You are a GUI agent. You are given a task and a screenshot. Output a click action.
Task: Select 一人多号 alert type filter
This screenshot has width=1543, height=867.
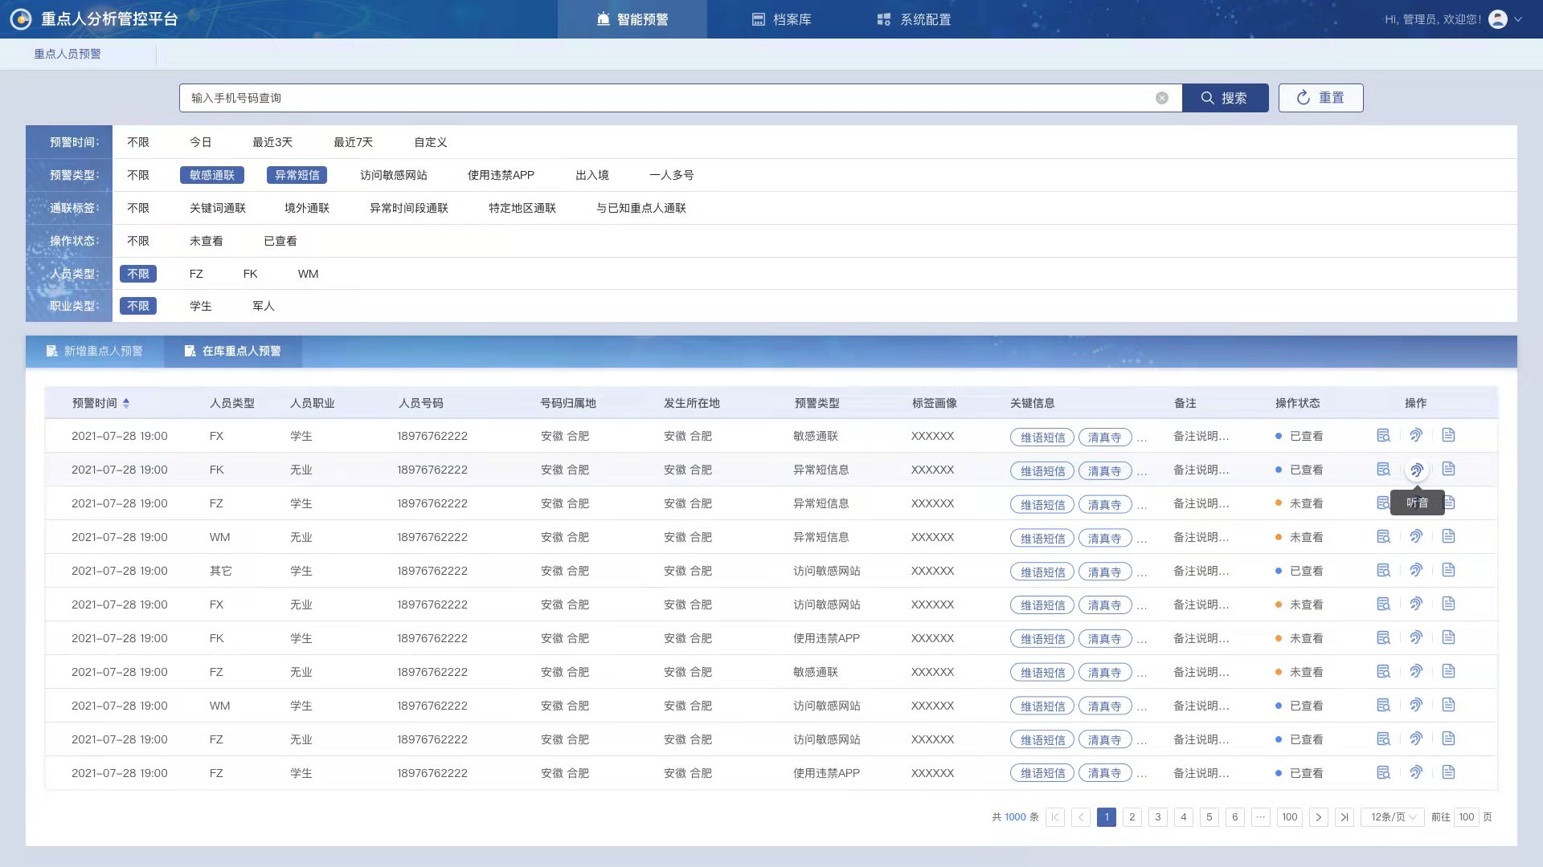point(672,175)
